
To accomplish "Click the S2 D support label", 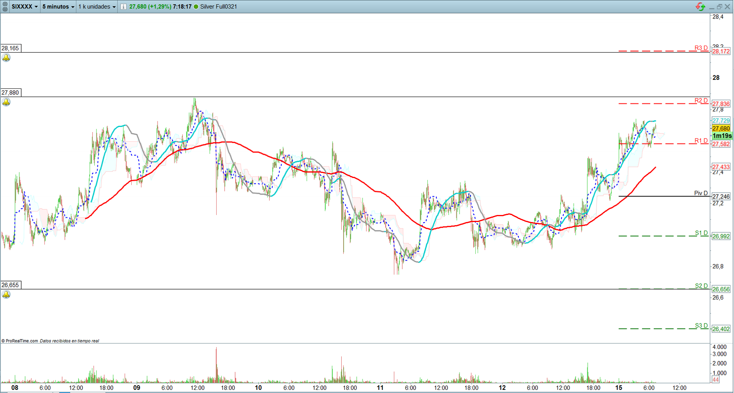I will pos(701,286).
